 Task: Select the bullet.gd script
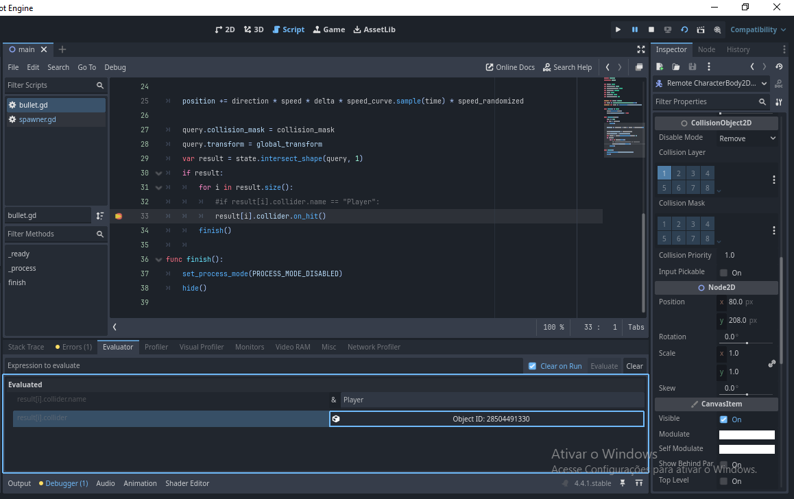click(x=56, y=105)
